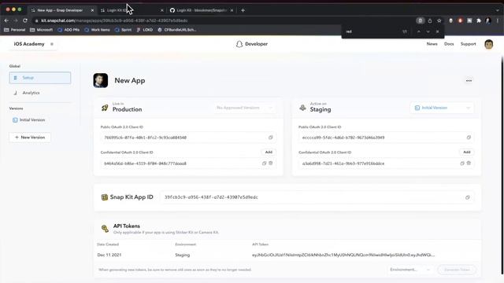Click the New App profile thumbnail
The height and width of the screenshot is (283, 504).
click(101, 80)
